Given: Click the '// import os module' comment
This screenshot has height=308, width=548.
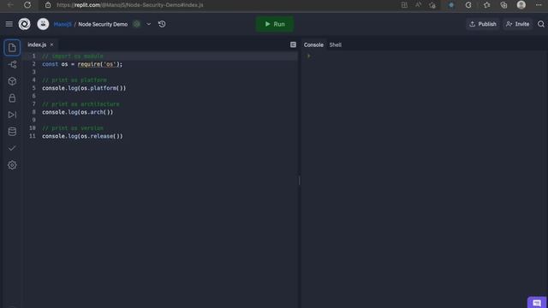Looking at the screenshot, I should pyautogui.click(x=73, y=56).
